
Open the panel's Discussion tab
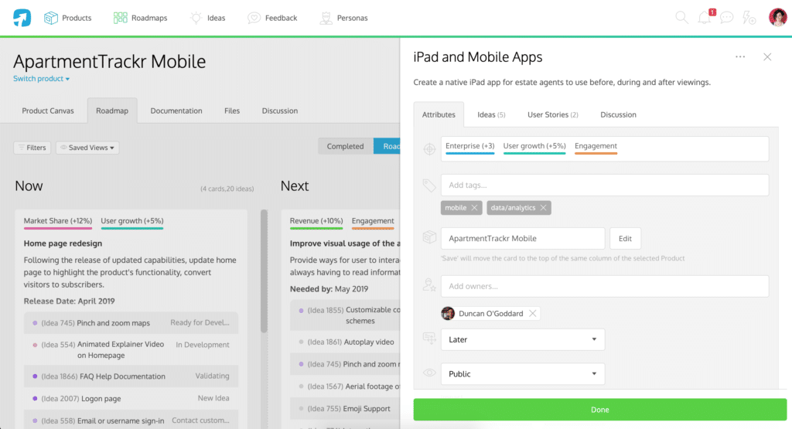pos(618,114)
